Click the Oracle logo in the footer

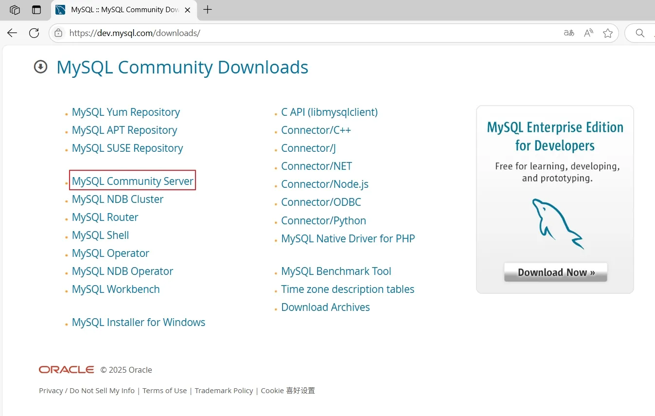tap(67, 370)
